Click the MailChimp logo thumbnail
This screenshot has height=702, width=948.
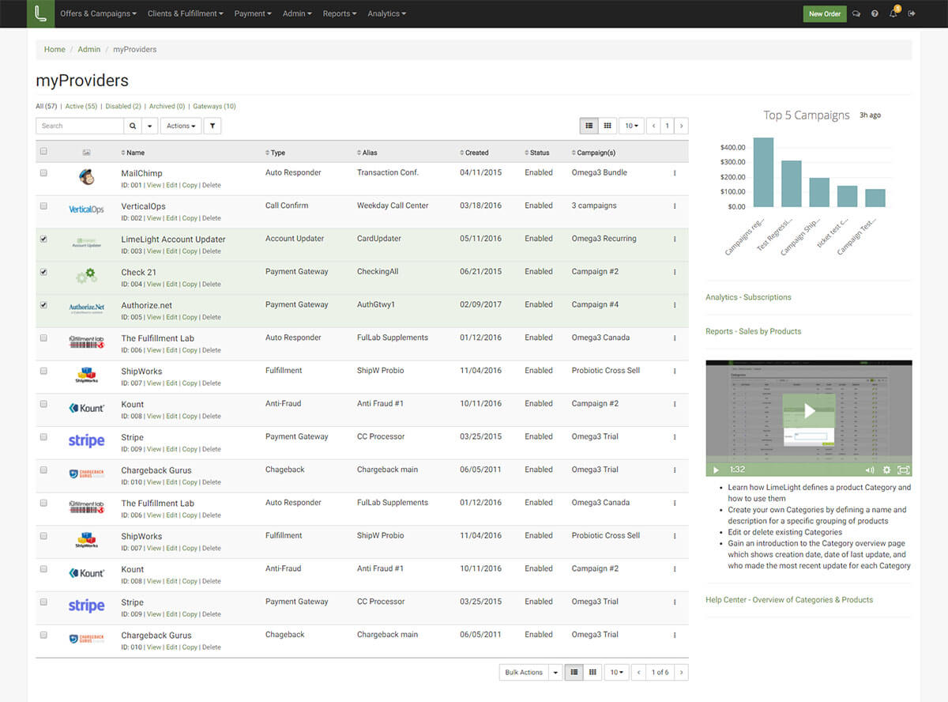(x=87, y=176)
